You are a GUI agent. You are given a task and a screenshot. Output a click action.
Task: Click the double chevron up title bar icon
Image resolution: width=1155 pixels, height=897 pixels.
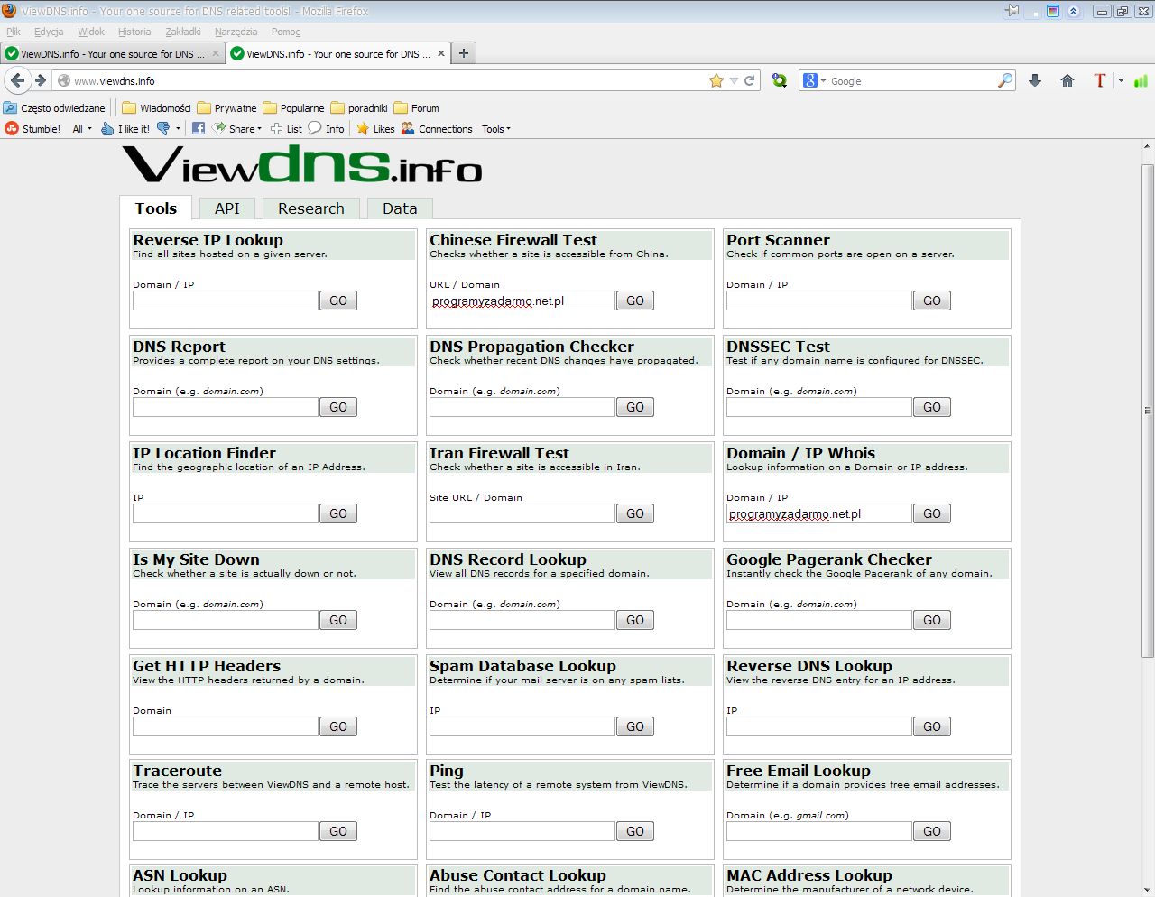point(1073,11)
